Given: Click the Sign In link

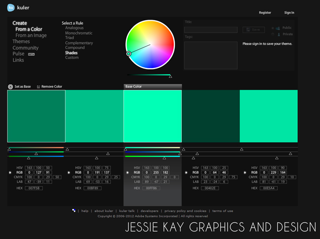Looking at the screenshot, I should pyautogui.click(x=289, y=13).
